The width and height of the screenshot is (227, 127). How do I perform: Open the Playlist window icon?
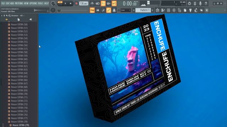click(157, 10)
